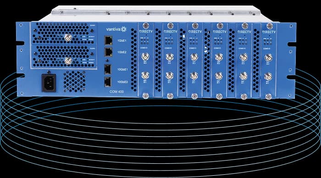This screenshot has width=321, height=178.
Task: Click top thumbscrew of first DIRECTV card
Action: (145, 26)
